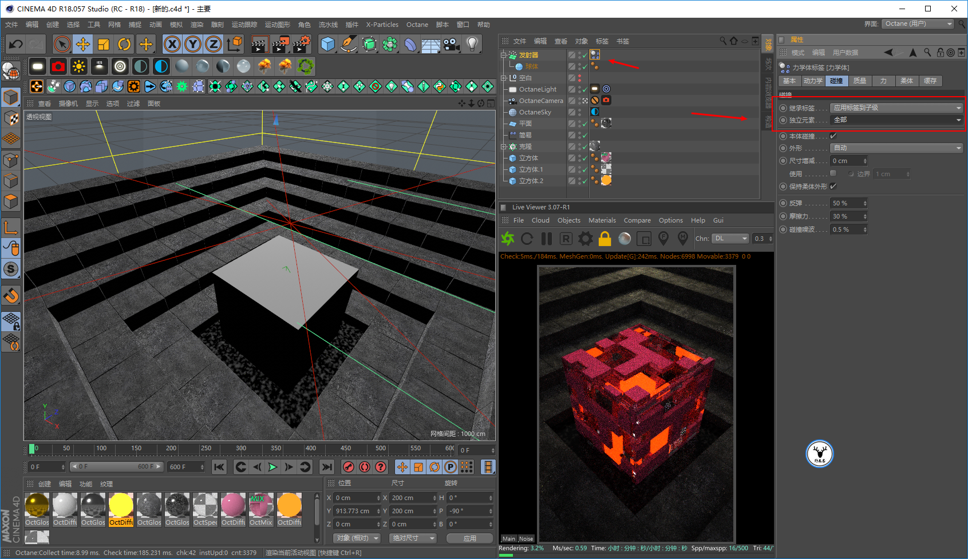Expand the 克隆 object tree

point(503,146)
